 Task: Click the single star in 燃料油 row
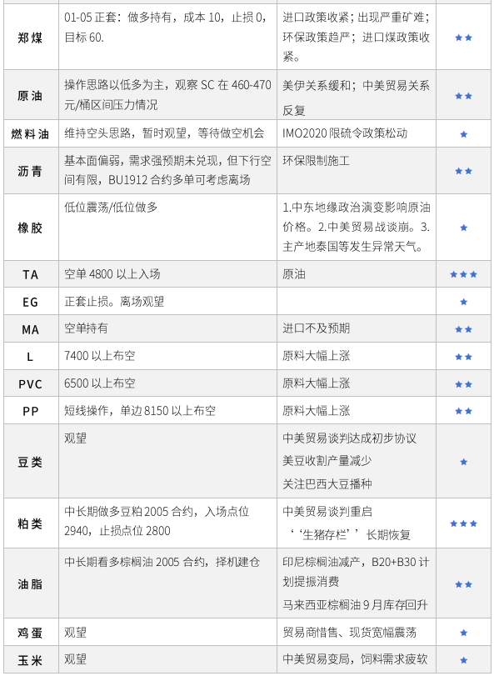pyautogui.click(x=463, y=134)
